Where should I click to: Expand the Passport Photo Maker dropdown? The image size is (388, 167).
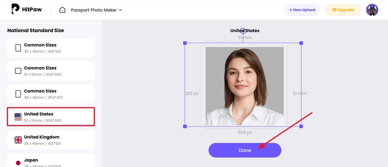(x=97, y=10)
